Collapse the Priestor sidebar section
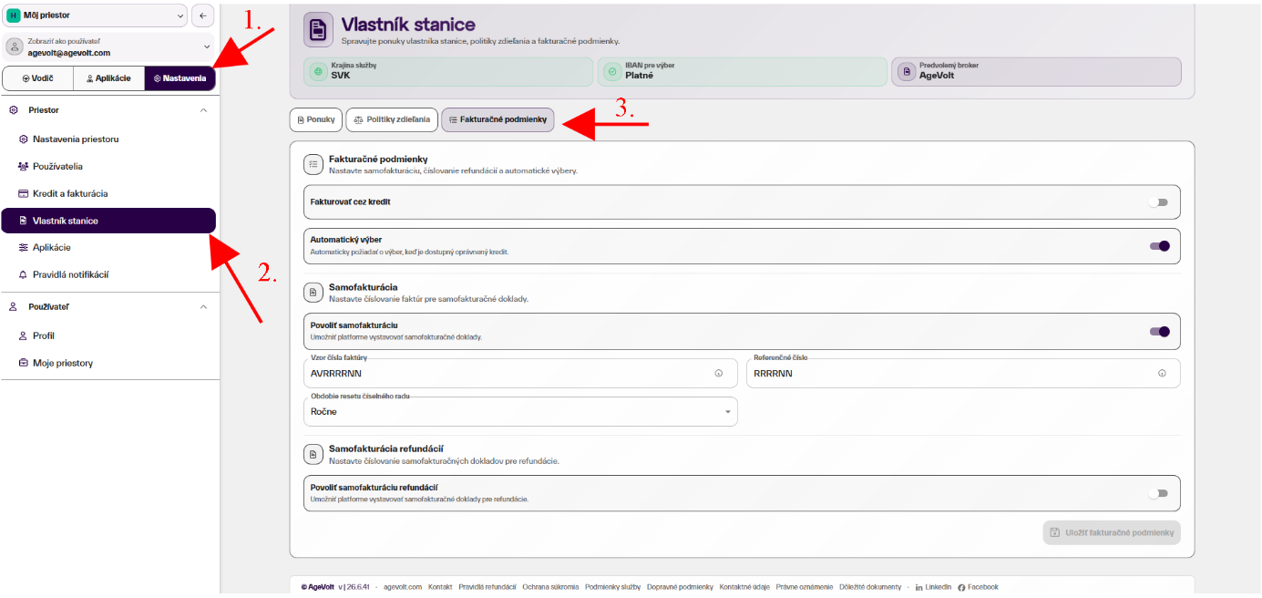Screen dimensions: 1262x598 pyautogui.click(x=203, y=110)
